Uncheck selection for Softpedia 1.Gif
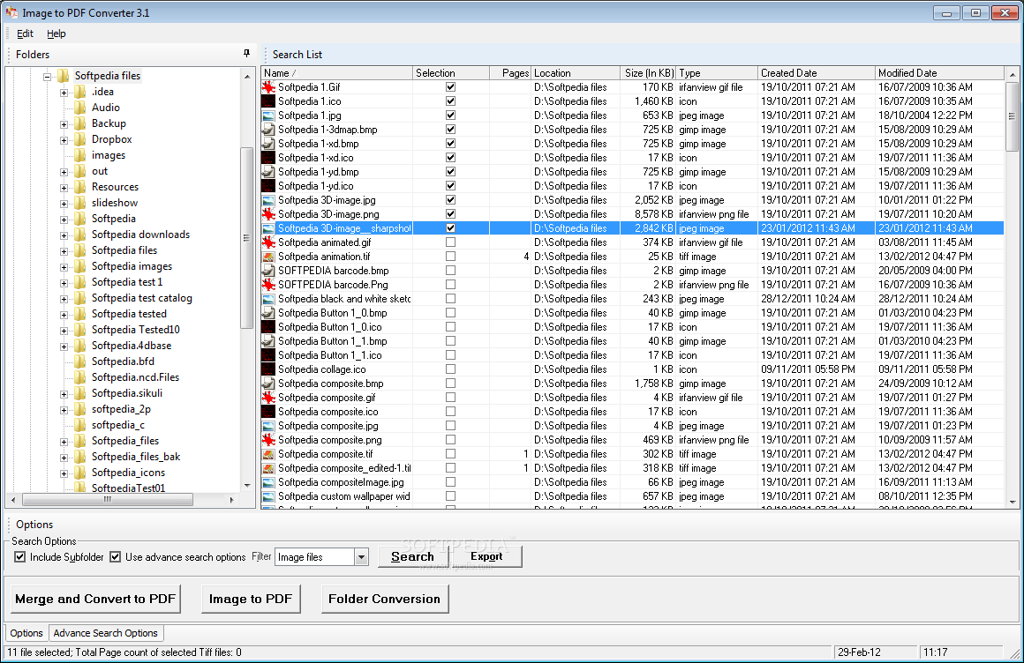 (x=450, y=86)
